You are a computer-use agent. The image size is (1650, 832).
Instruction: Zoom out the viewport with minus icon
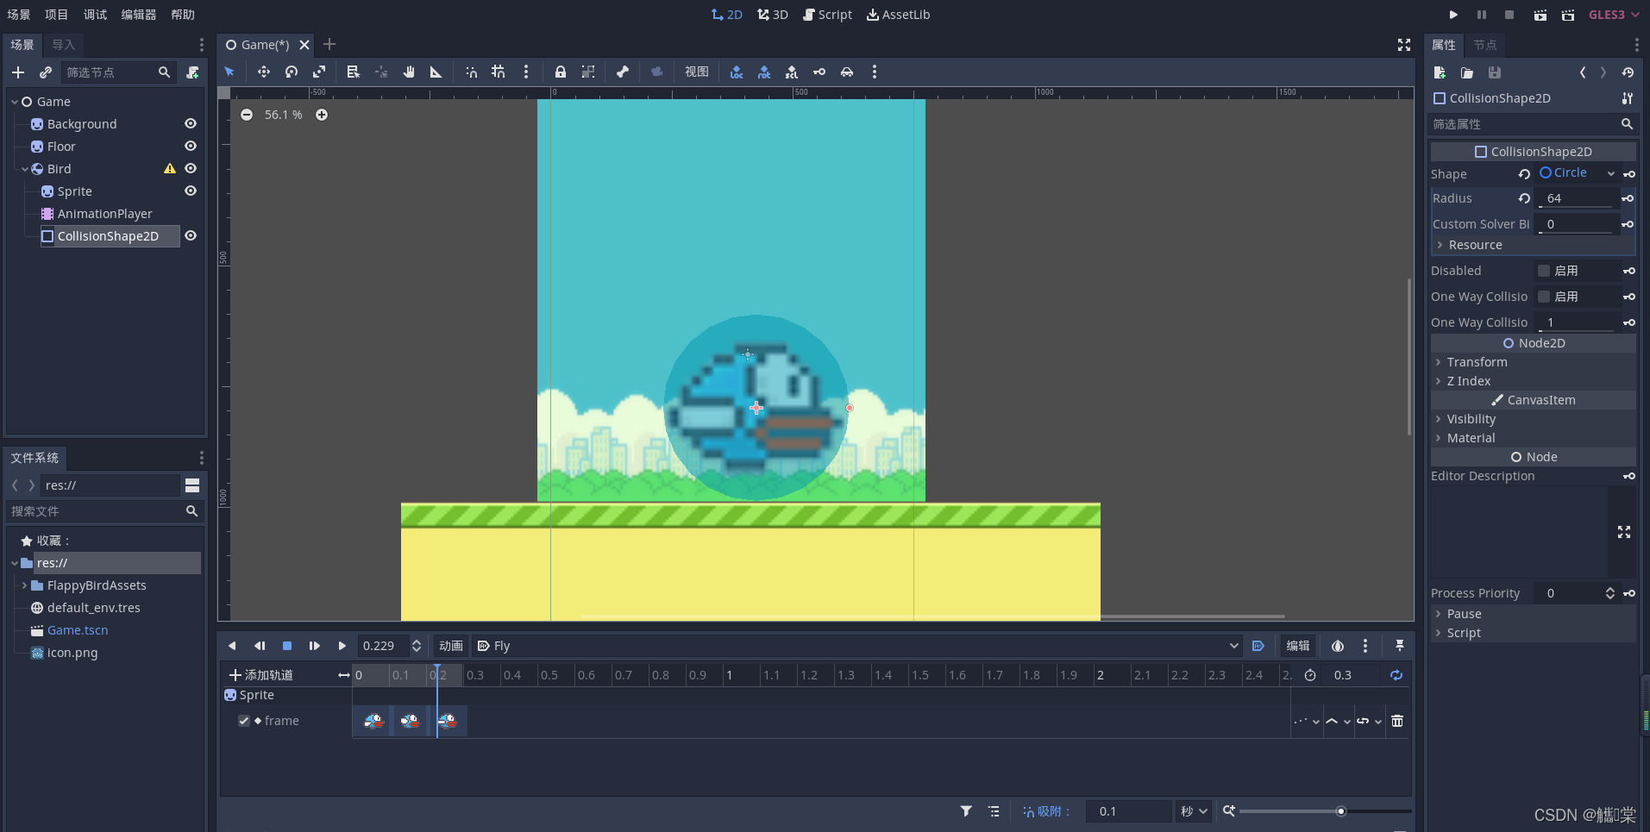(247, 115)
